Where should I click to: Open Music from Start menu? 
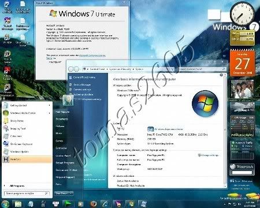coord(59,133)
